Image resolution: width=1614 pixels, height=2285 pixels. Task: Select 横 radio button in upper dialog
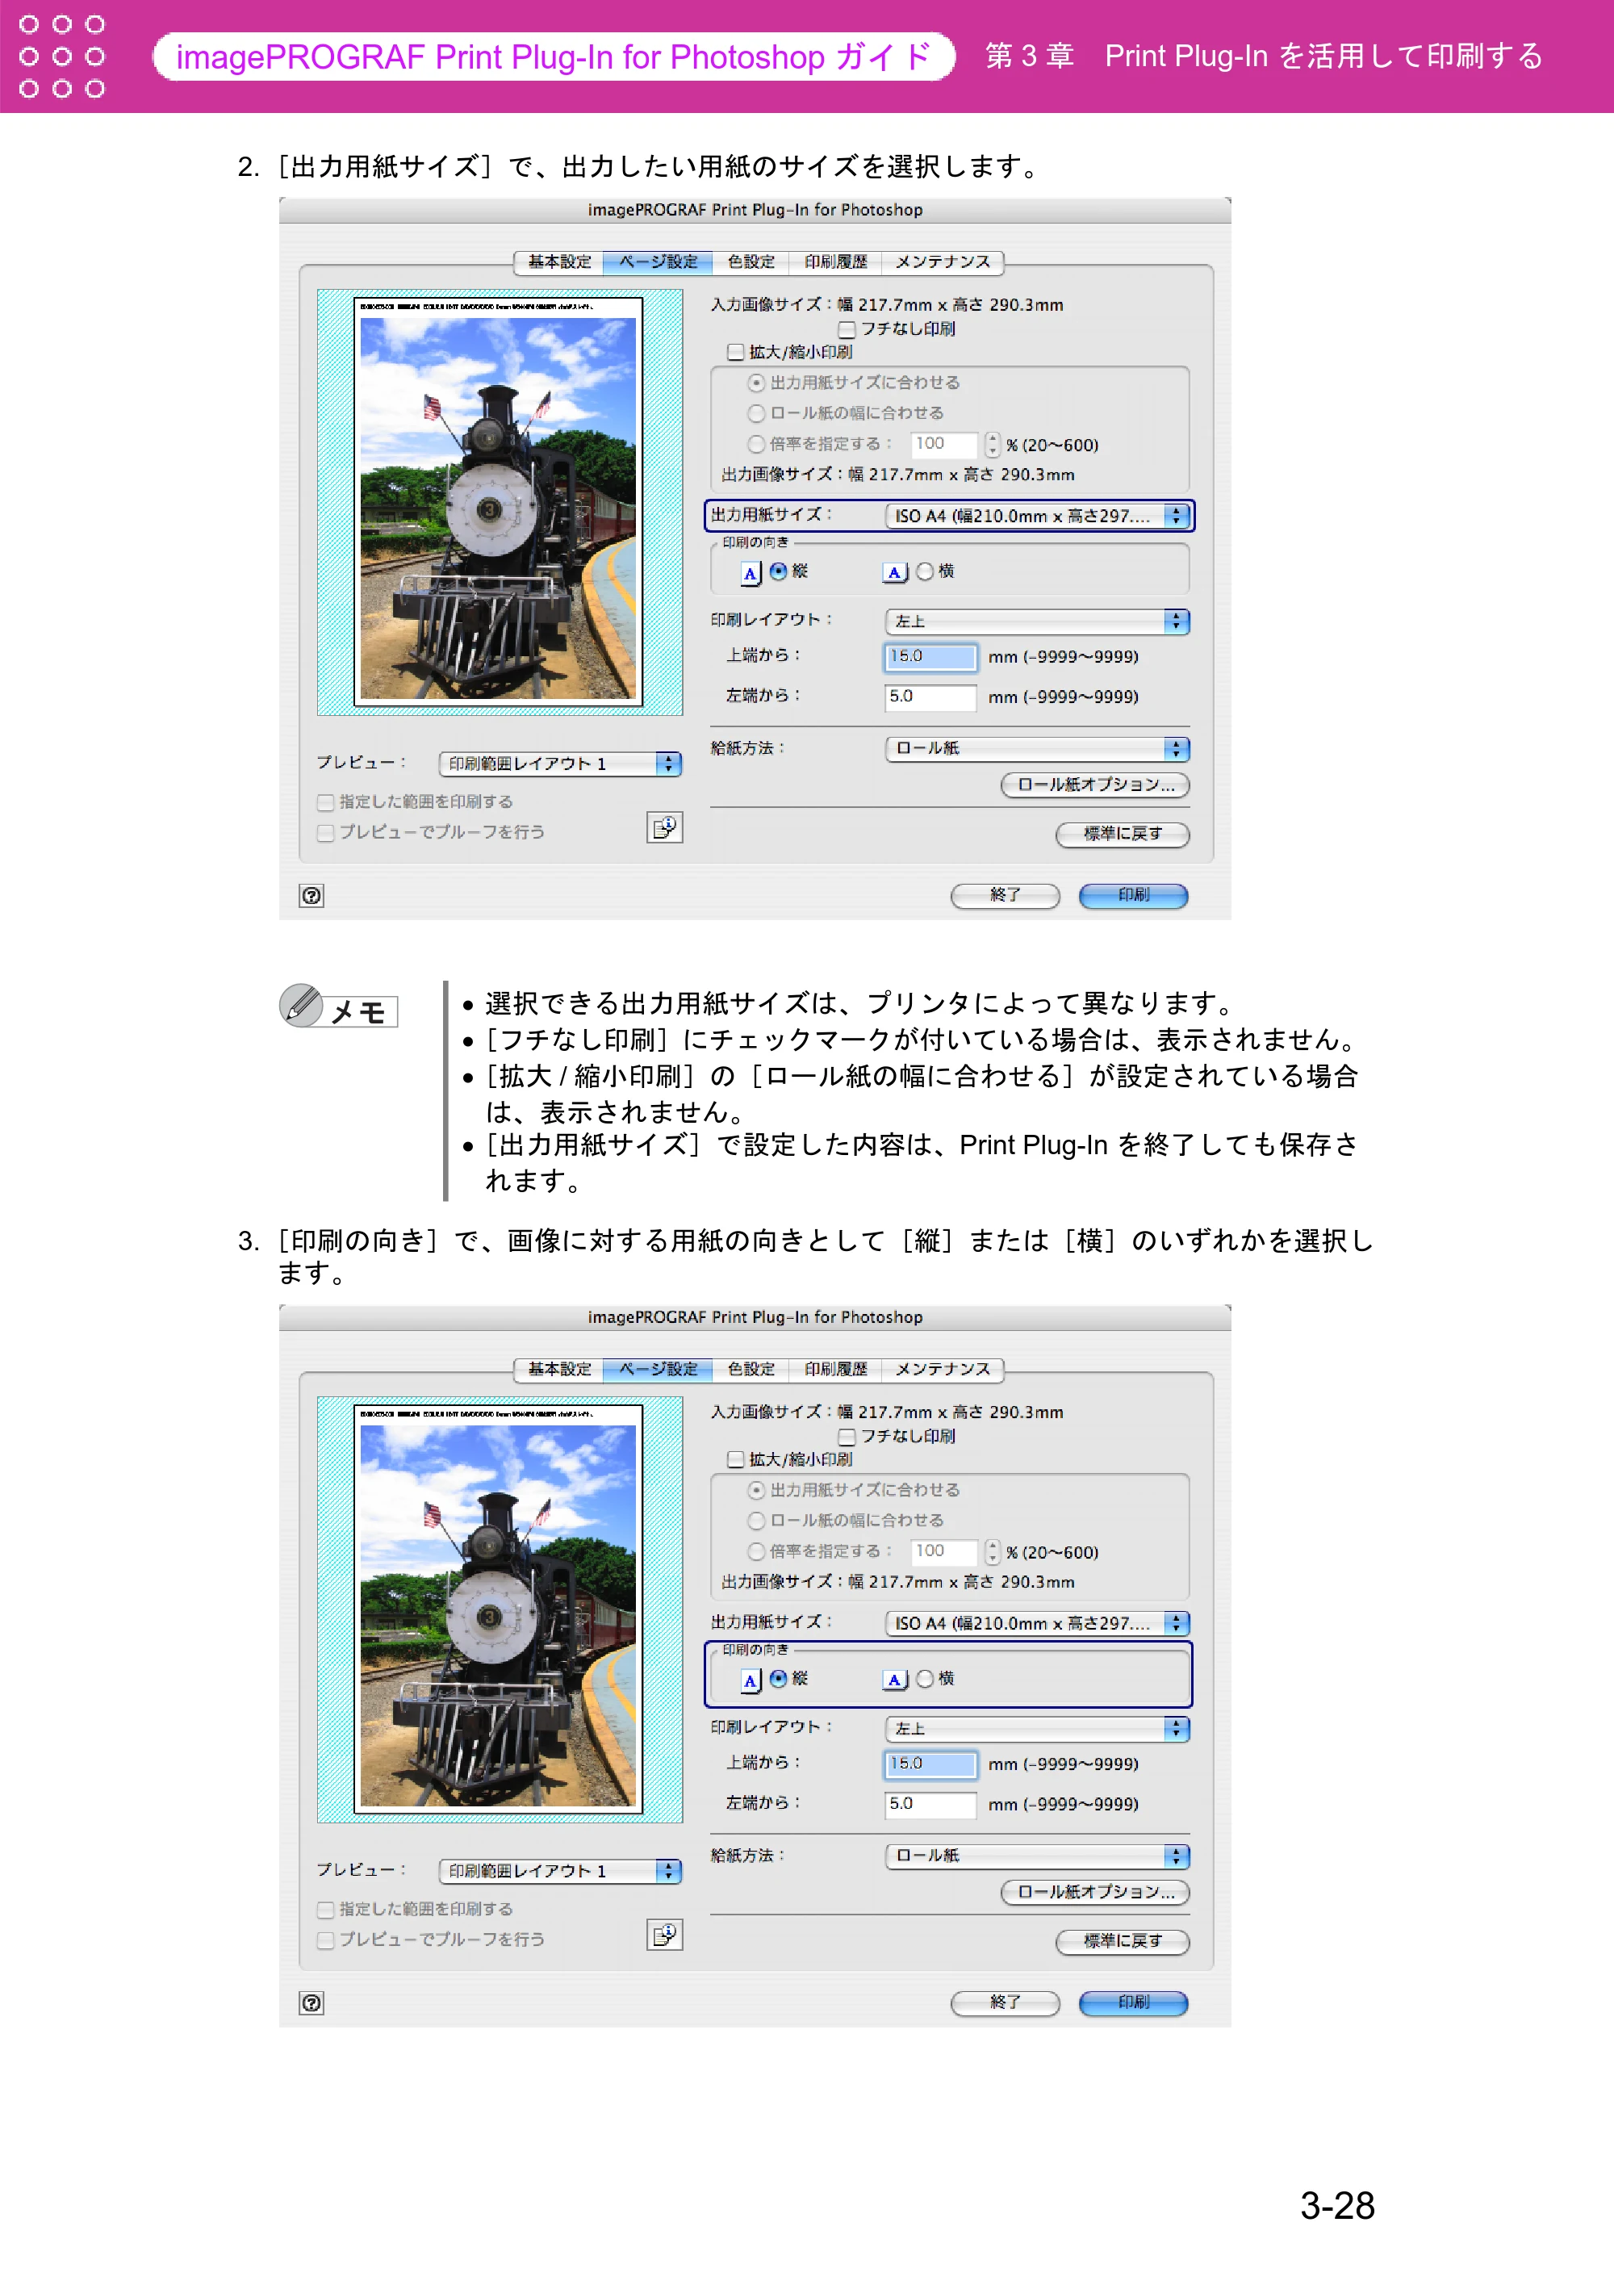click(924, 571)
